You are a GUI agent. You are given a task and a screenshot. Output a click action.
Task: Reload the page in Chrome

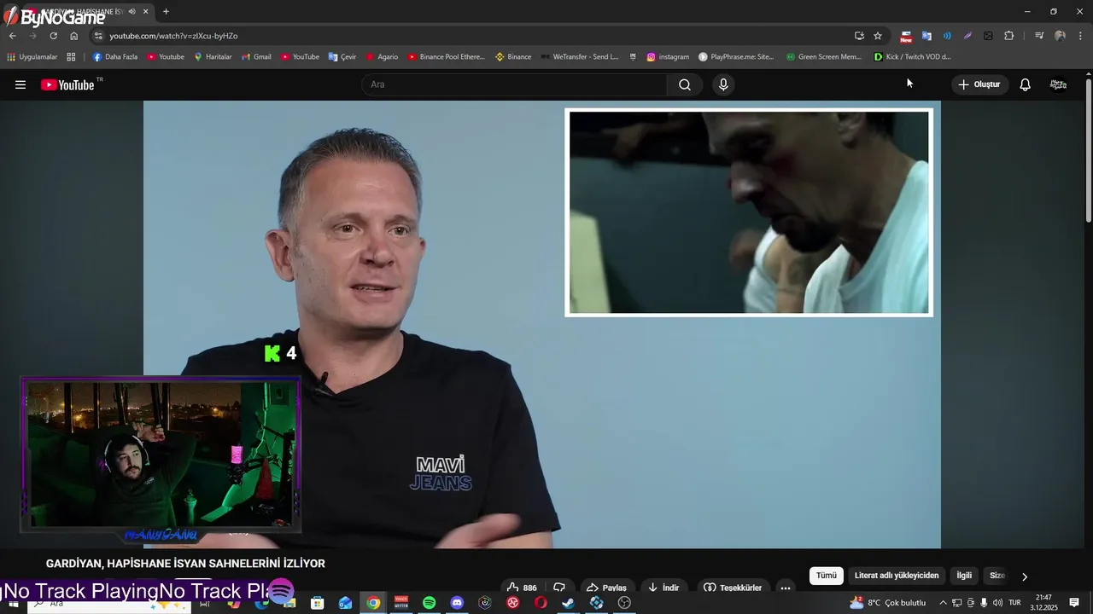[x=53, y=36]
